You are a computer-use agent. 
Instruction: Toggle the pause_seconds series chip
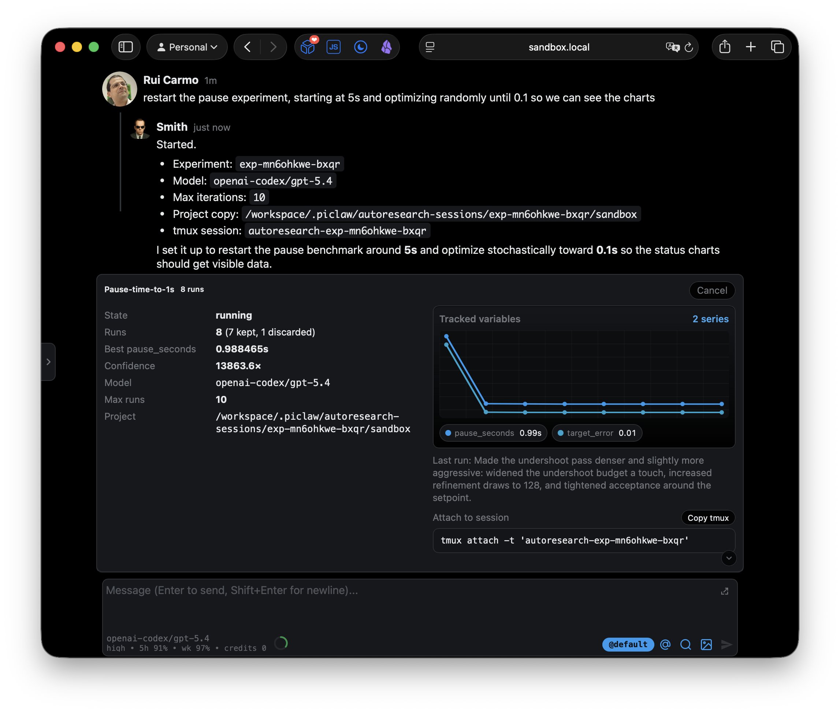[493, 433]
